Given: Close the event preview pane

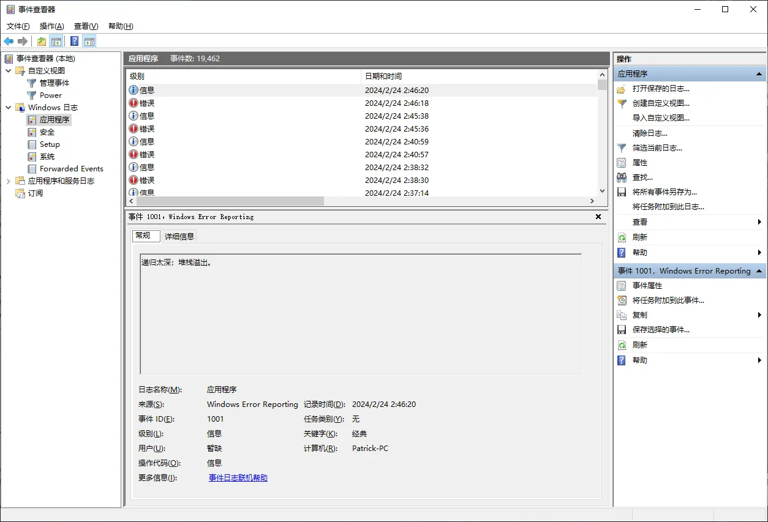Looking at the screenshot, I should (x=598, y=217).
